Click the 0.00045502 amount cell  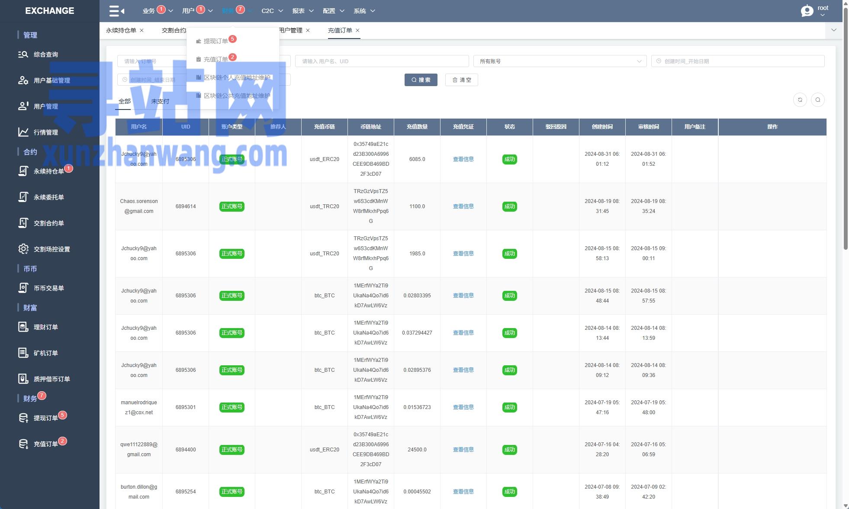pos(417,492)
